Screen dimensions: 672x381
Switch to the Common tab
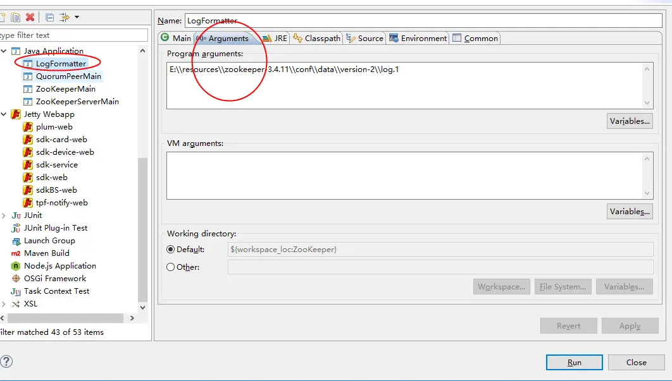[x=475, y=38]
